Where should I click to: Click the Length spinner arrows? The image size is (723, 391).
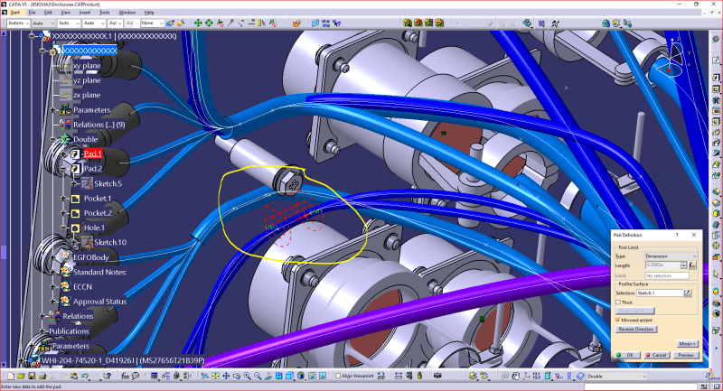[x=684, y=265]
